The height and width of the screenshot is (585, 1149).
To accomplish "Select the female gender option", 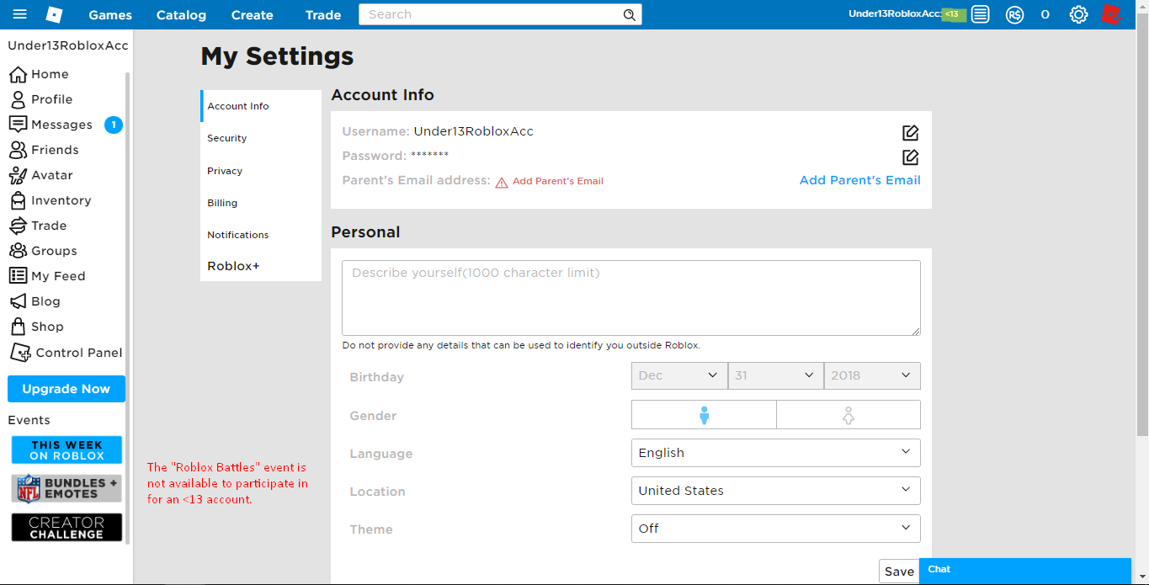I will click(x=848, y=415).
